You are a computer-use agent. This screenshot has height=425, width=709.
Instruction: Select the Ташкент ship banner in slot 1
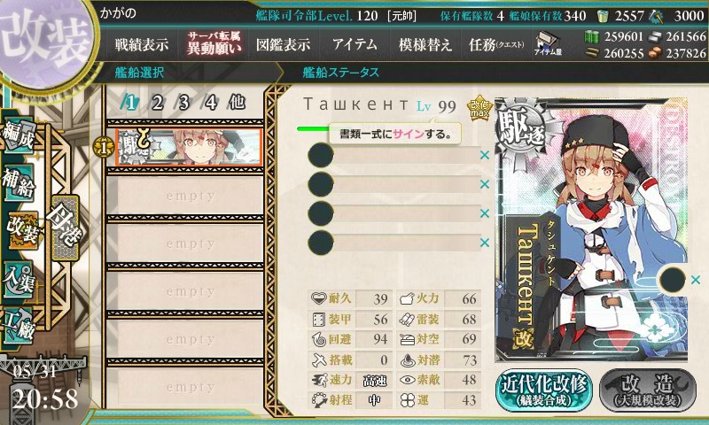coord(189,147)
